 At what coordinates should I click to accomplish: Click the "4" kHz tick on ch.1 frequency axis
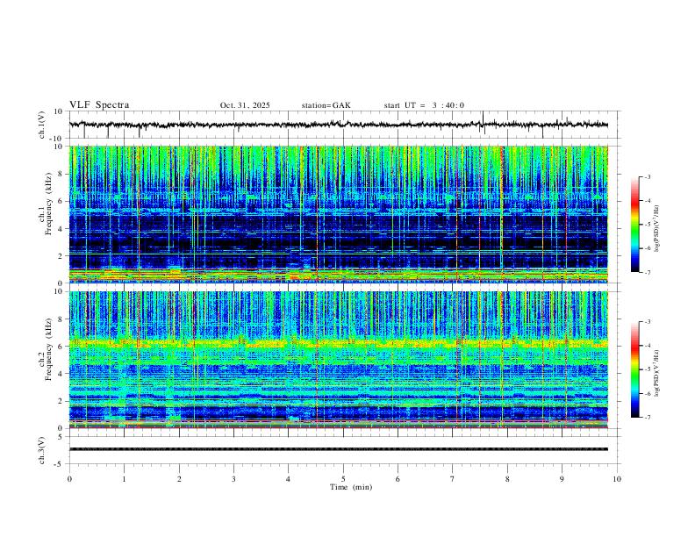tap(61, 229)
